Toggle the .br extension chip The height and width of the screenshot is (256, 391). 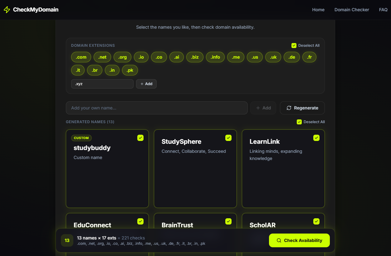95,70
